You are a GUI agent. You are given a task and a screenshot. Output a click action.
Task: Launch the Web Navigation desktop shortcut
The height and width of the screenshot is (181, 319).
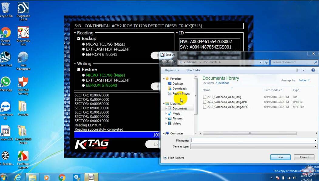23,61
